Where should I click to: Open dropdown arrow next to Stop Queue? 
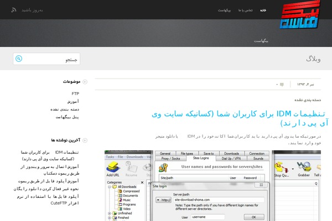pyautogui.click(x=293, y=169)
